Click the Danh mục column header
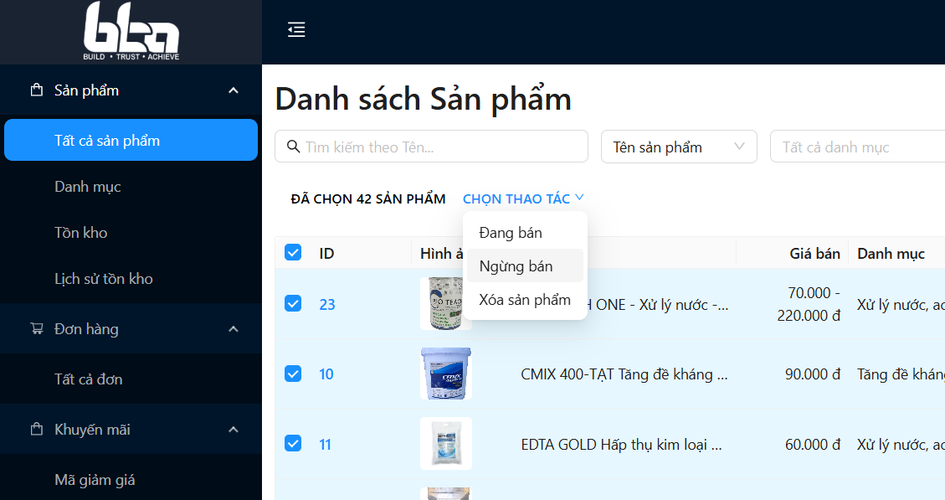This screenshot has height=500, width=945. pos(891,253)
